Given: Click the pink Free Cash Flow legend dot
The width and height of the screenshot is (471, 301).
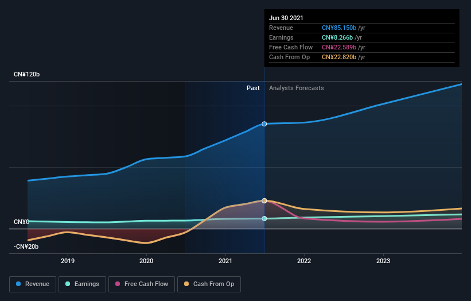Looking at the screenshot, I should pyautogui.click(x=118, y=284).
